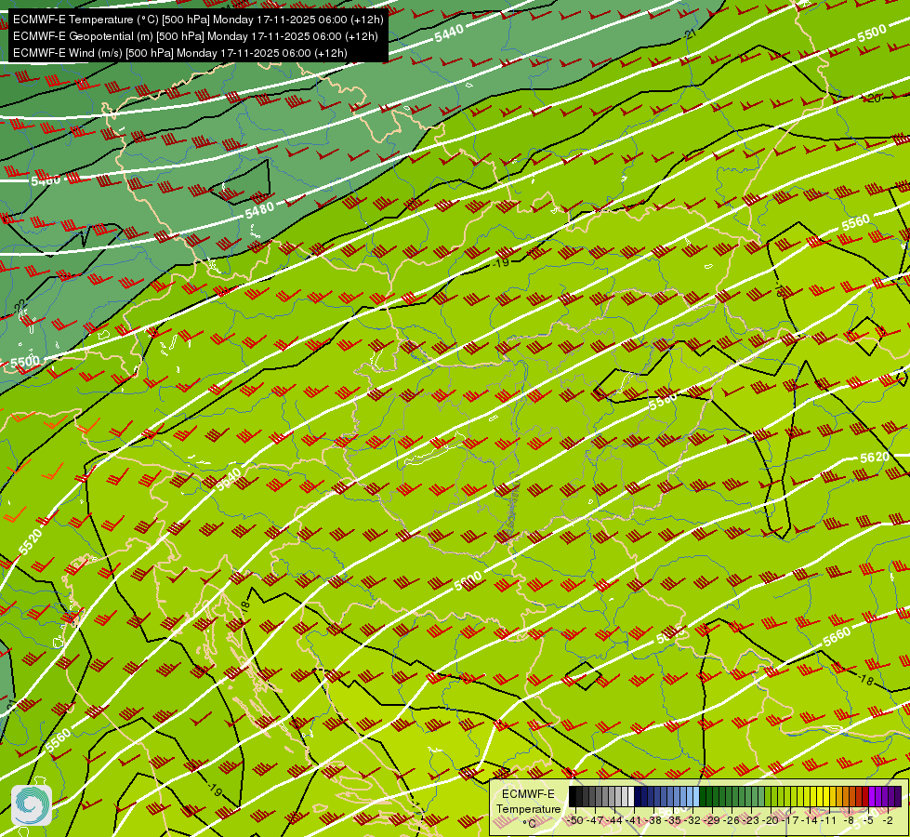Pick the white swatch in the temperature legend
910x837 pixels.
631,796
